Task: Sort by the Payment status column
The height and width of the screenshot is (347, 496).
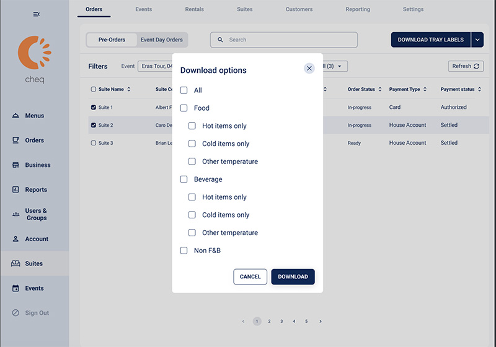Action: [479, 90]
